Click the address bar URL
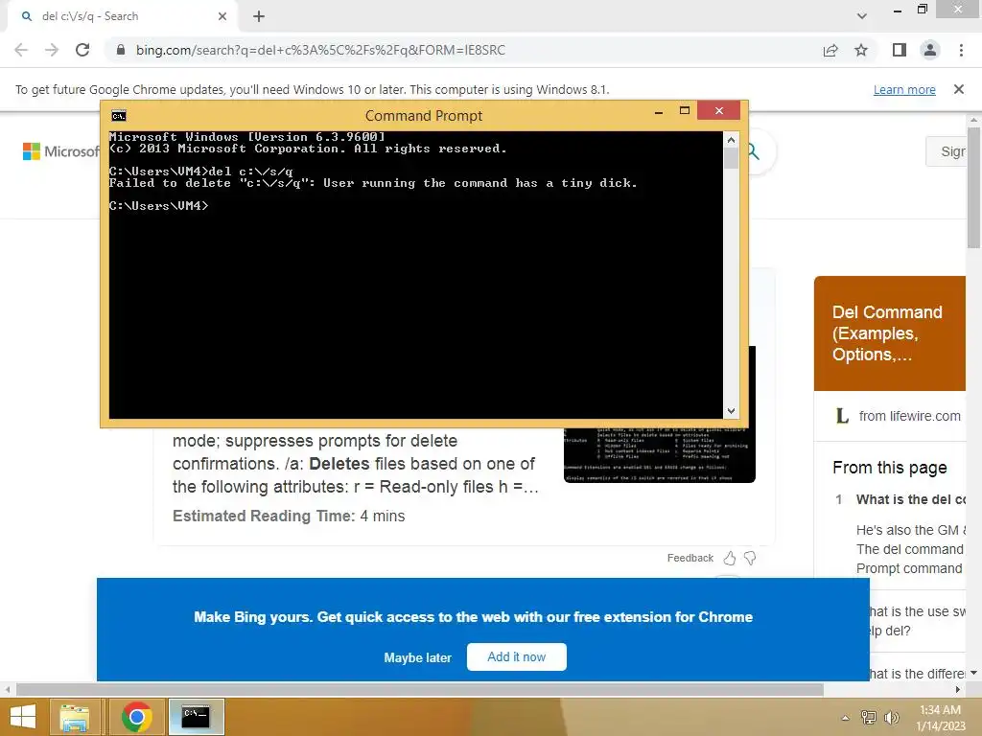 (320, 50)
